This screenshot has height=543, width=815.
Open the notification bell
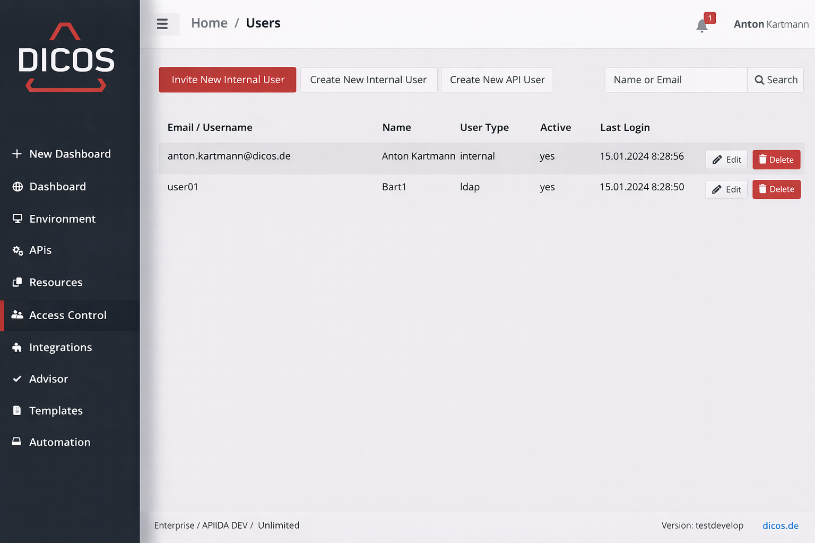coord(702,25)
